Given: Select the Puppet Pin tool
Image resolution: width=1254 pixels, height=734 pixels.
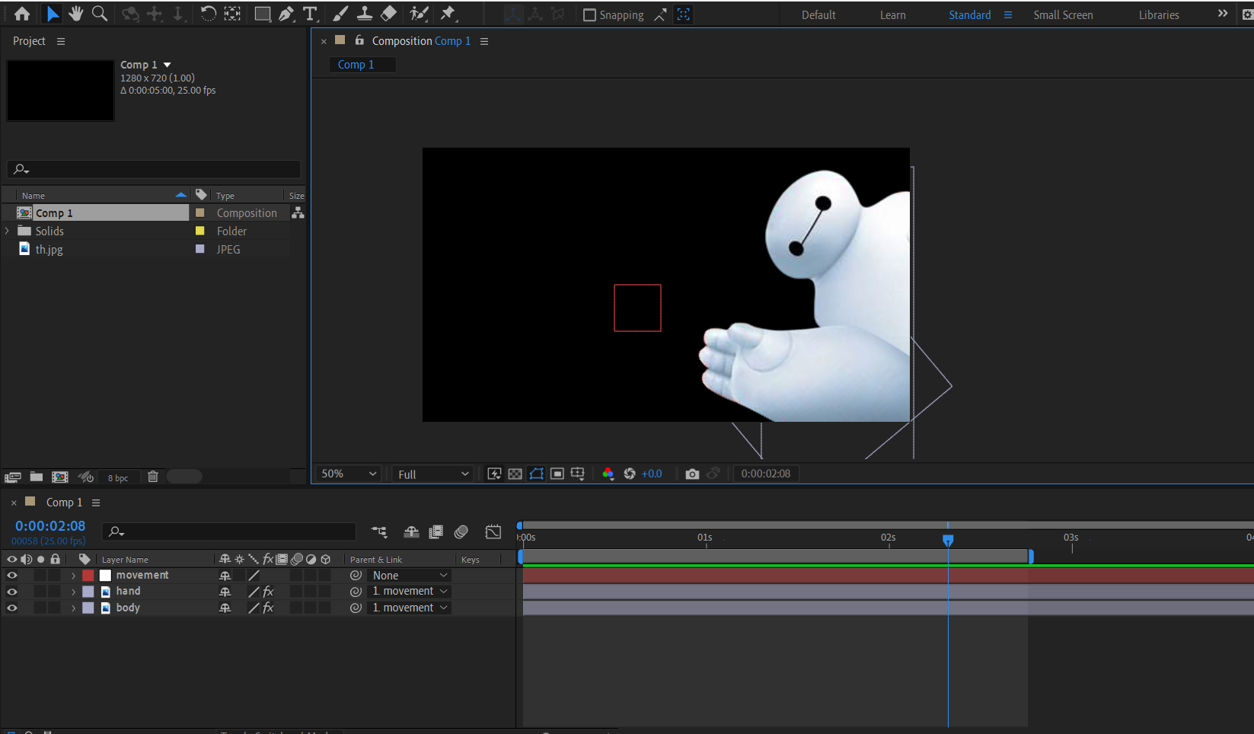Looking at the screenshot, I should [448, 14].
